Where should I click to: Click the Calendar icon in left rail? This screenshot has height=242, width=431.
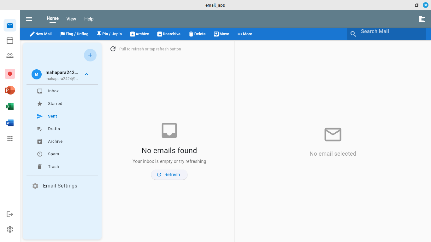[10, 40]
